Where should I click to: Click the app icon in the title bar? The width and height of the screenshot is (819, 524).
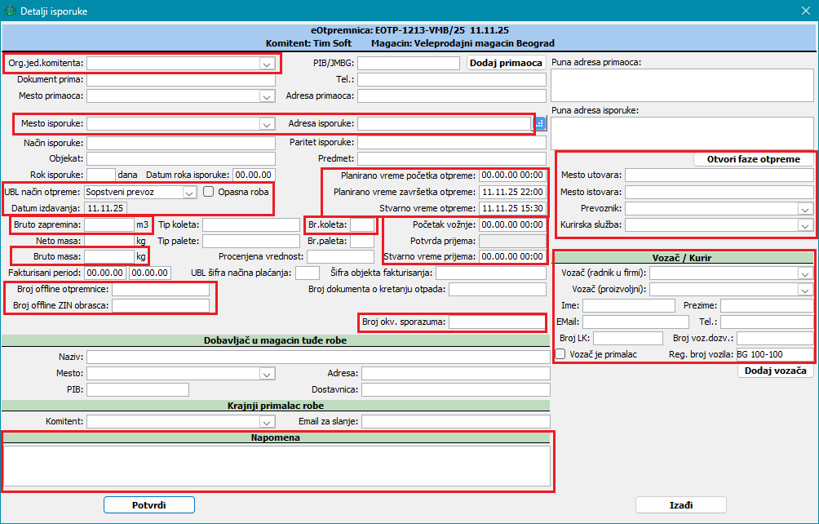tap(11, 11)
